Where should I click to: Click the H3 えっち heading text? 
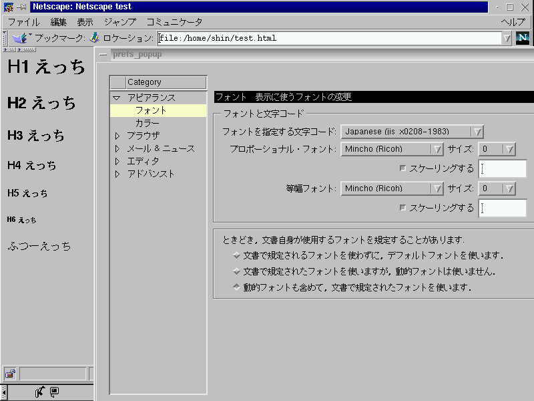(x=36, y=136)
